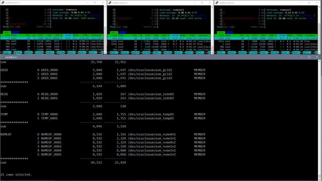The width and height of the screenshot is (322, 181).
Task: Sort by CPU% column in nvmesrv2 htop
Action: coord(175,35)
